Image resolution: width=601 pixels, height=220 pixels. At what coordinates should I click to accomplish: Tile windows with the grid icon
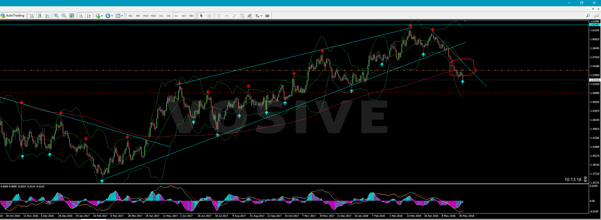tap(72, 16)
